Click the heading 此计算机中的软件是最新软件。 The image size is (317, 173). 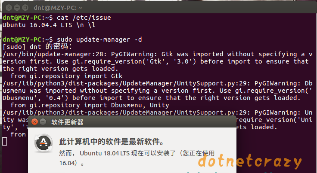coord(112,142)
